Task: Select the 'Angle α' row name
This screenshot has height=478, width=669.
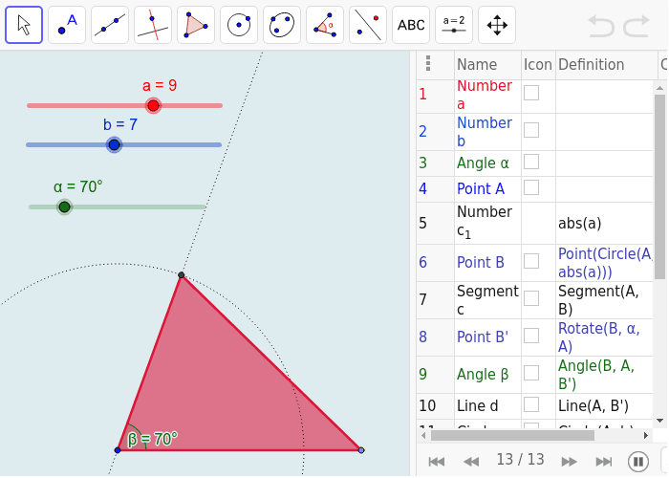Action: tap(483, 163)
